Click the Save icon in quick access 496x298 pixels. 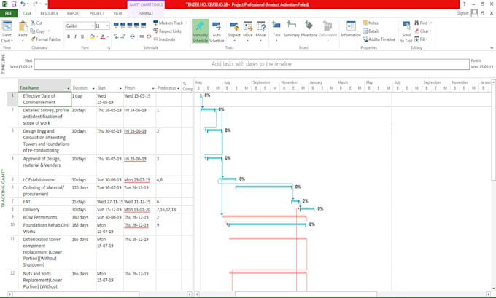tap(14, 4)
